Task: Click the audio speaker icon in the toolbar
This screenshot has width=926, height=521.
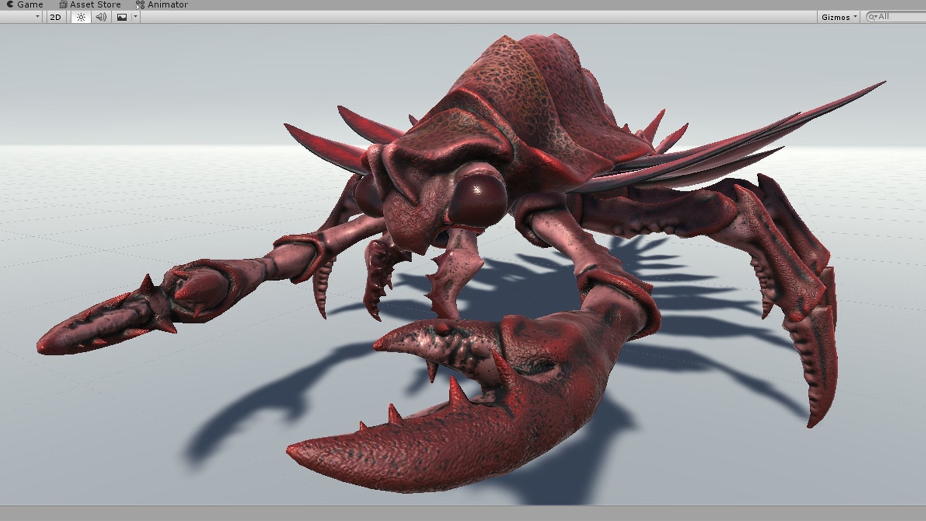Action: (x=101, y=17)
